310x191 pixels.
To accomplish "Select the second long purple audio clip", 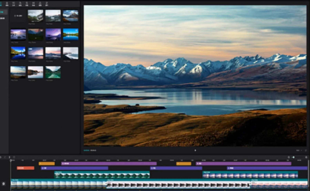I will [x=243, y=164].
